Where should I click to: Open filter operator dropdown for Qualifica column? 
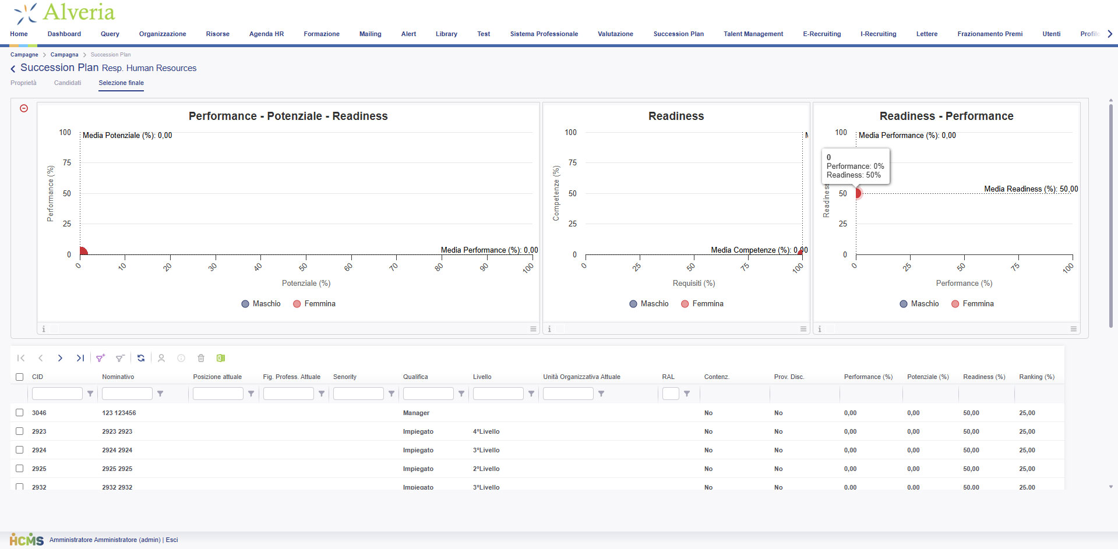point(461,394)
